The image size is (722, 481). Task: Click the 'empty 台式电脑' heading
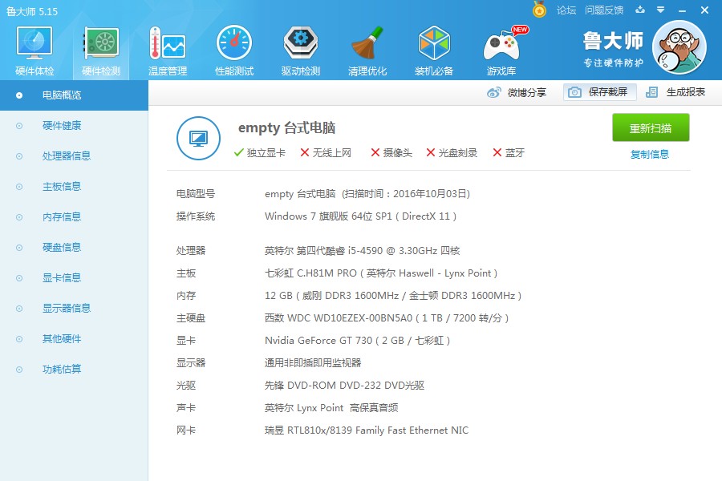tap(286, 128)
